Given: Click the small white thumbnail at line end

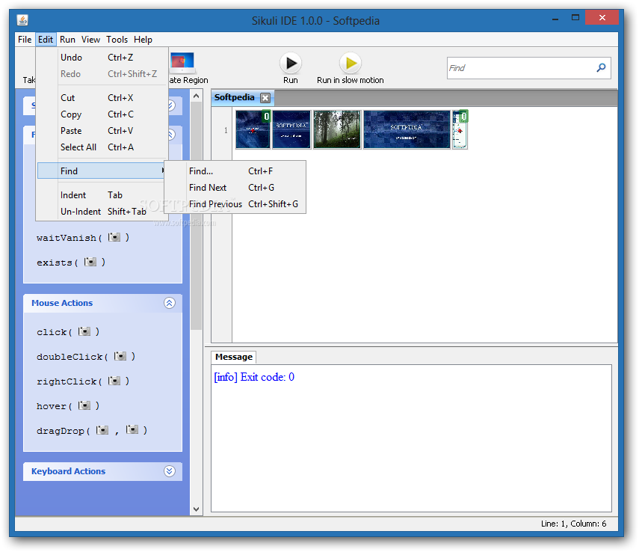Looking at the screenshot, I should 460,129.
